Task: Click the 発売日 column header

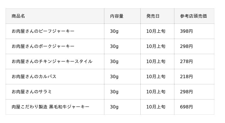Action: [x=153, y=16]
